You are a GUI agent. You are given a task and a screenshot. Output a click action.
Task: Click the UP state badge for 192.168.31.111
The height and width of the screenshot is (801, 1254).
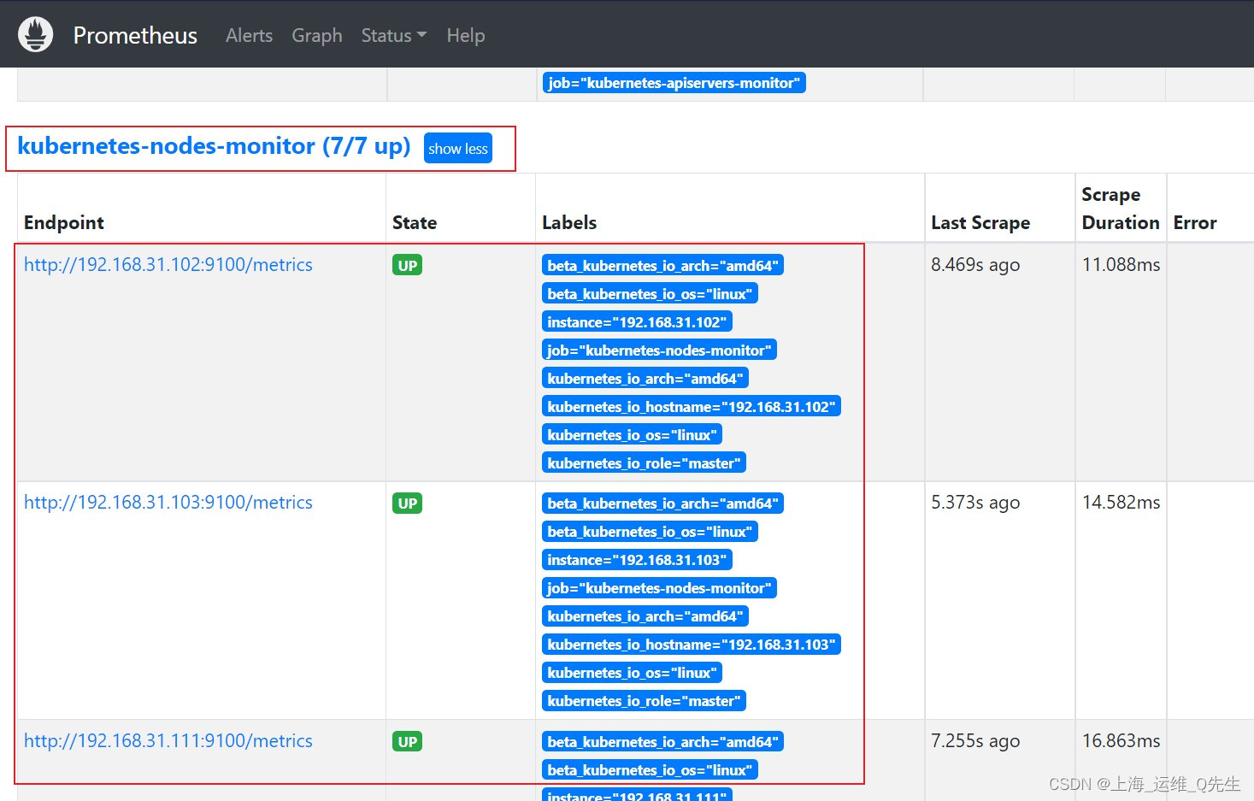[x=408, y=742]
